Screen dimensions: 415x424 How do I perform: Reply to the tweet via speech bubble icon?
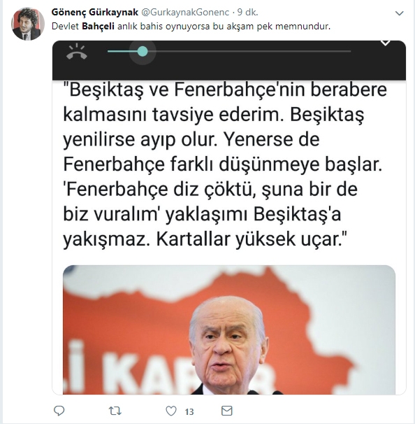pyautogui.click(x=59, y=411)
